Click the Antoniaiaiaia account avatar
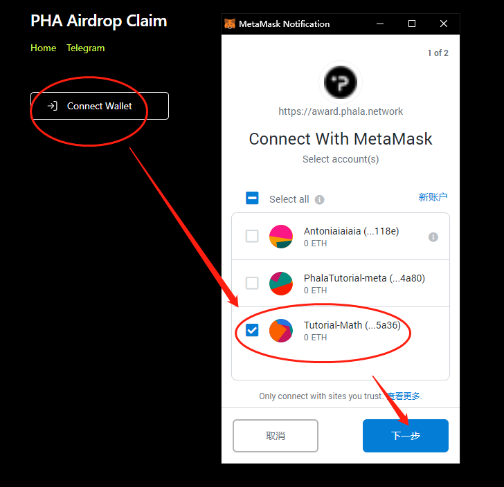Image resolution: width=504 pixels, height=487 pixels. pyautogui.click(x=281, y=237)
